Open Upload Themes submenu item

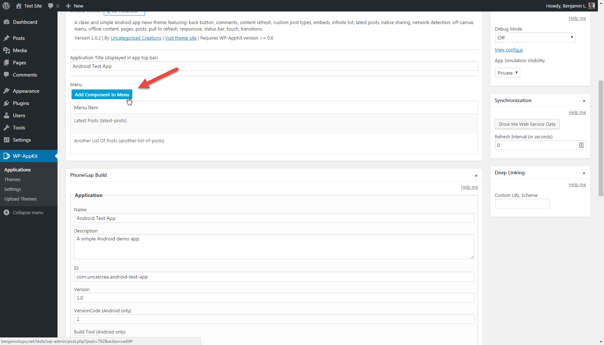(20, 199)
